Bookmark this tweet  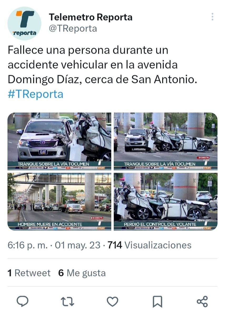point(157,301)
